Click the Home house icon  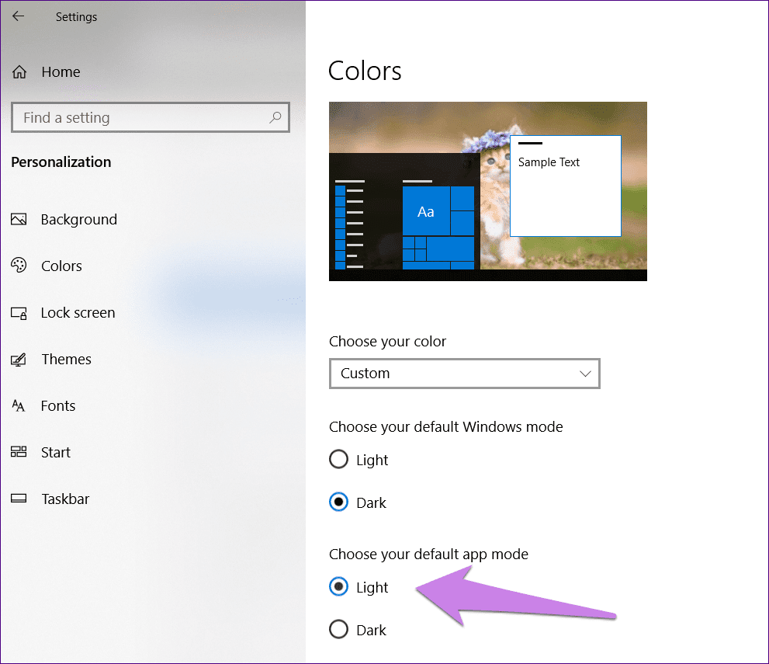[x=19, y=71]
